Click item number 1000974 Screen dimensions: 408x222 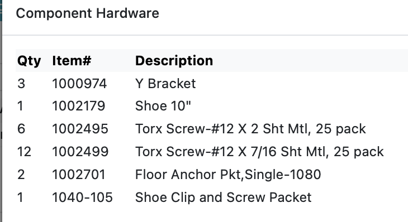(x=79, y=84)
